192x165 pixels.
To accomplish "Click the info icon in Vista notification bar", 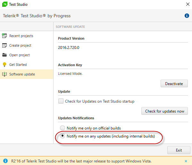I will [5, 161].
